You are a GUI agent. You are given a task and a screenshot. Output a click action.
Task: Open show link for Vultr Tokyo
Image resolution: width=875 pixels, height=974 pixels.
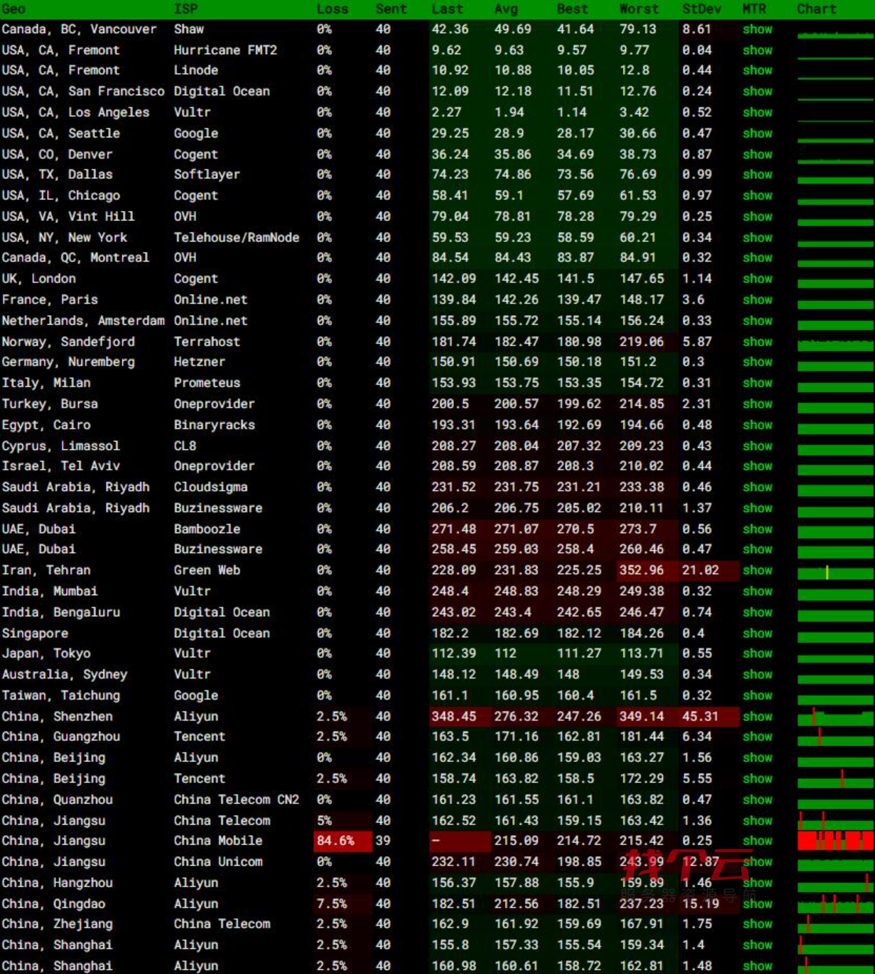[x=757, y=653]
